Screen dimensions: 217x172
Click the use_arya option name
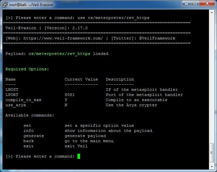[x=16, y=105]
